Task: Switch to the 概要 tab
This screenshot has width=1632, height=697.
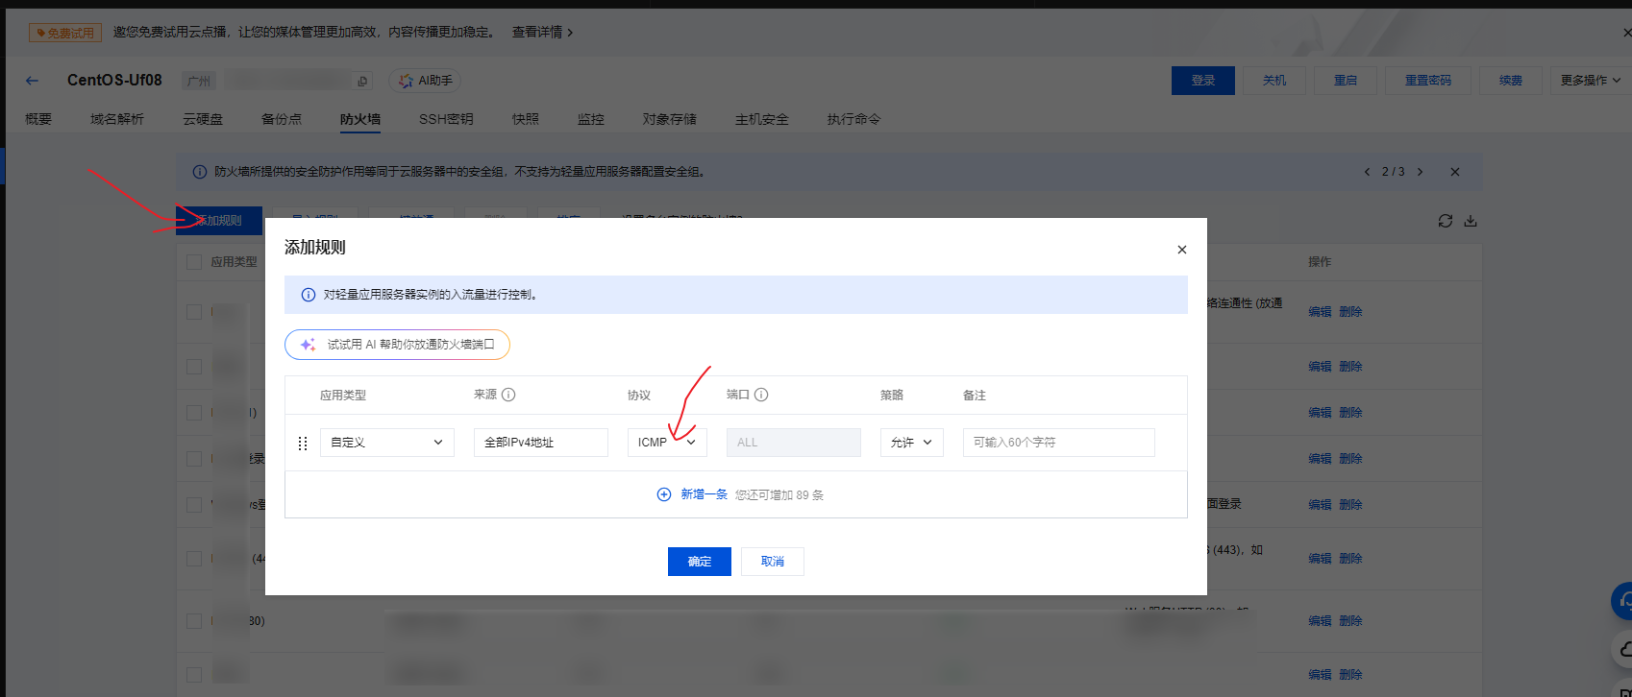Action: [x=38, y=119]
